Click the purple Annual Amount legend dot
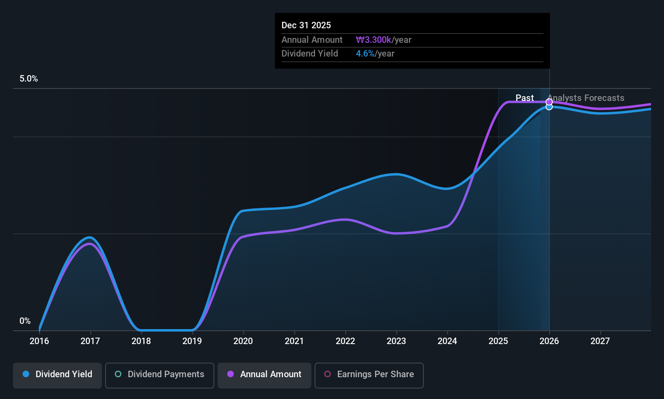 pos(230,374)
